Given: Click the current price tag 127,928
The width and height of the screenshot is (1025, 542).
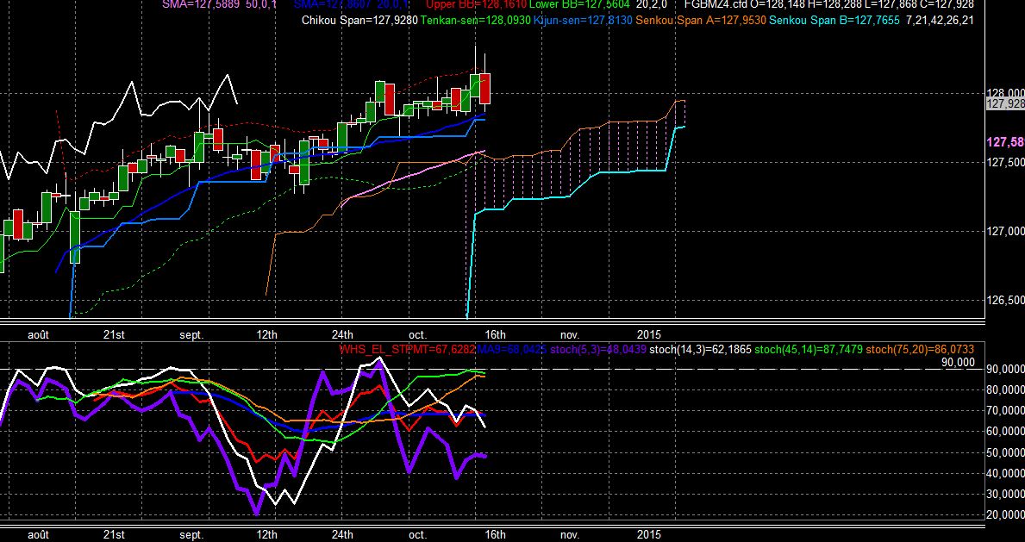Looking at the screenshot, I should pyautogui.click(x=1005, y=103).
